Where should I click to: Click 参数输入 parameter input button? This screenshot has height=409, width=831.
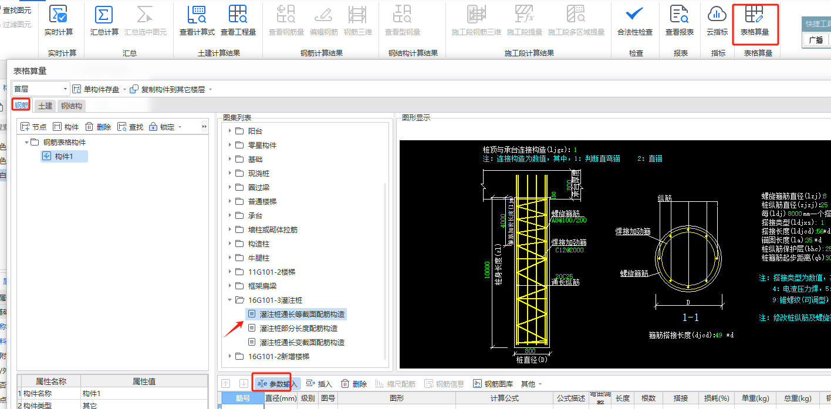[278, 384]
